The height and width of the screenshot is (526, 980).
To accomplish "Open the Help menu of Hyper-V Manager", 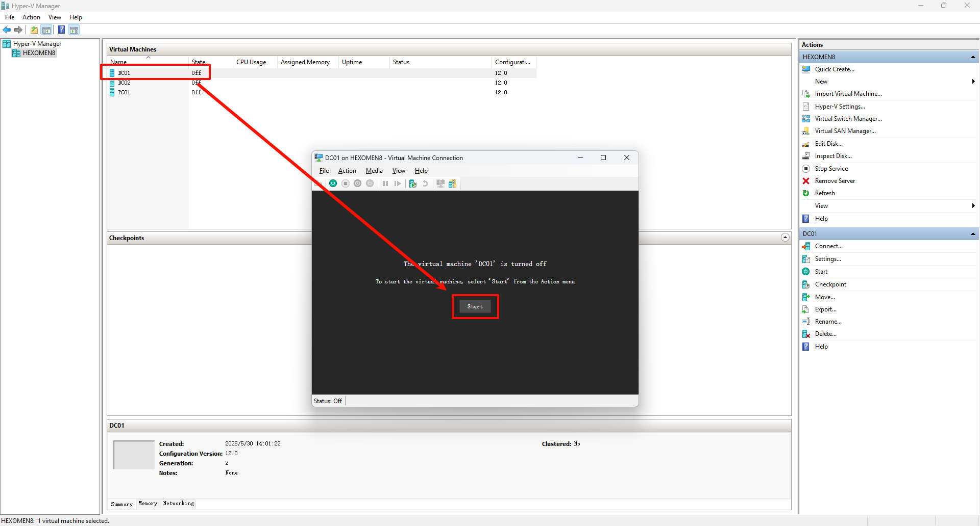I will (76, 17).
